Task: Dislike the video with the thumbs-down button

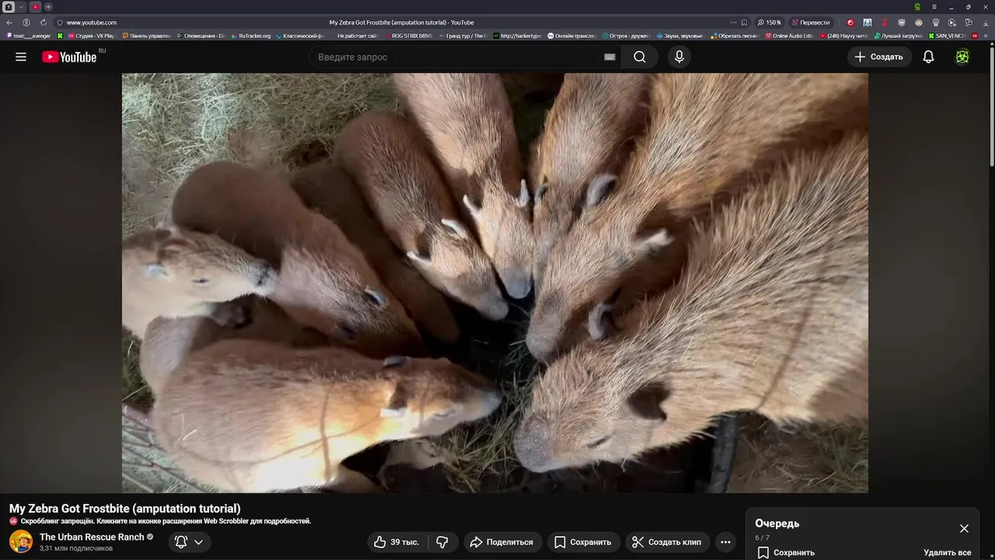Action: click(442, 542)
